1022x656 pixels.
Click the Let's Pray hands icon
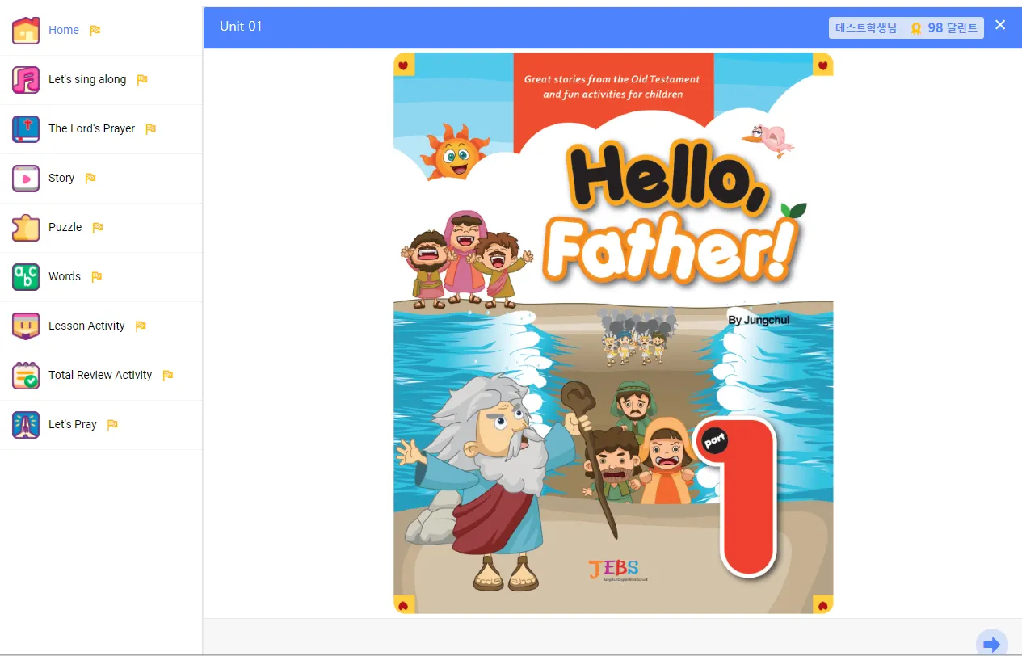tap(26, 425)
